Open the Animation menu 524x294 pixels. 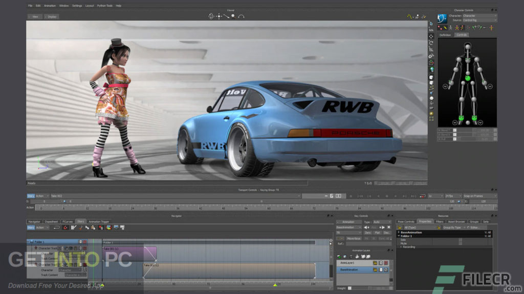click(x=50, y=6)
